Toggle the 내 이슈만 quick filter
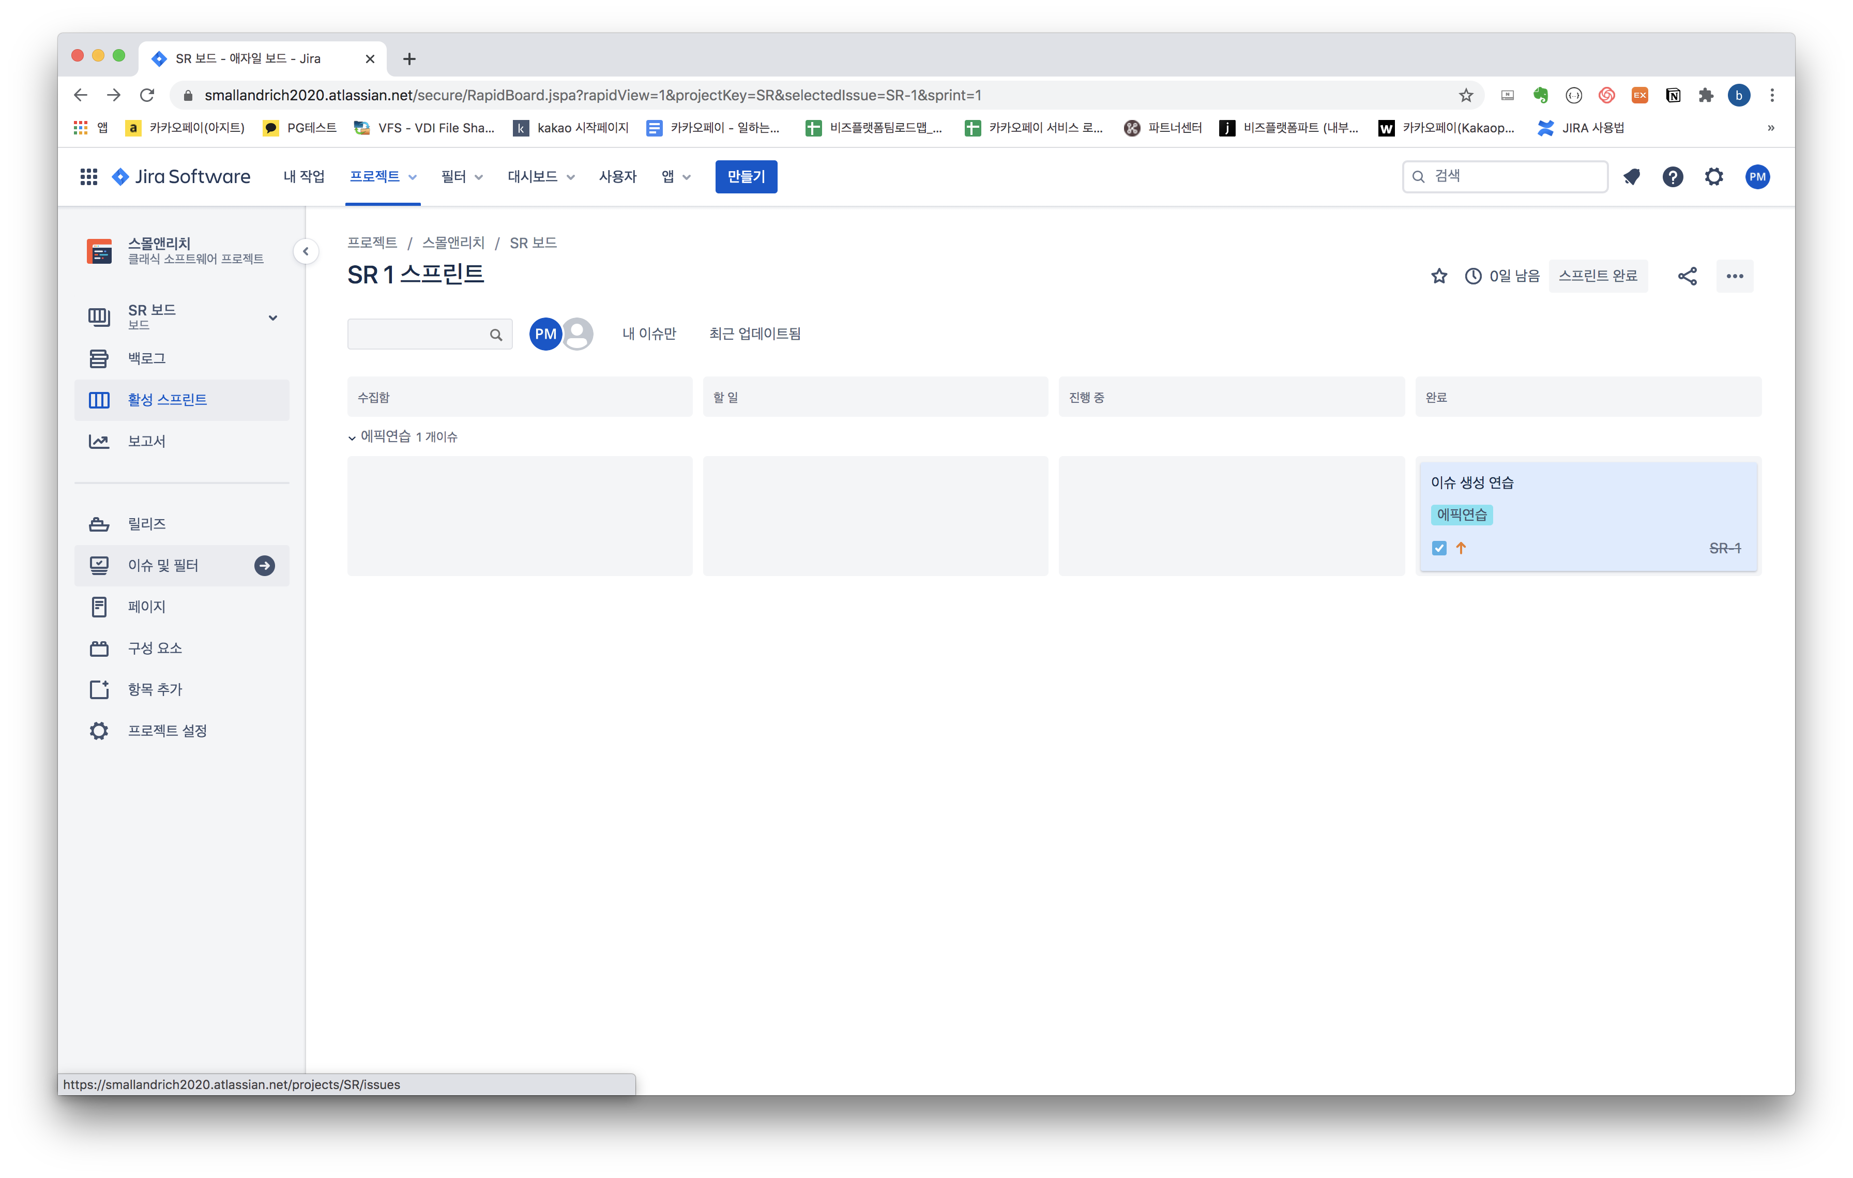Viewport: 1853px width, 1178px height. click(x=649, y=334)
